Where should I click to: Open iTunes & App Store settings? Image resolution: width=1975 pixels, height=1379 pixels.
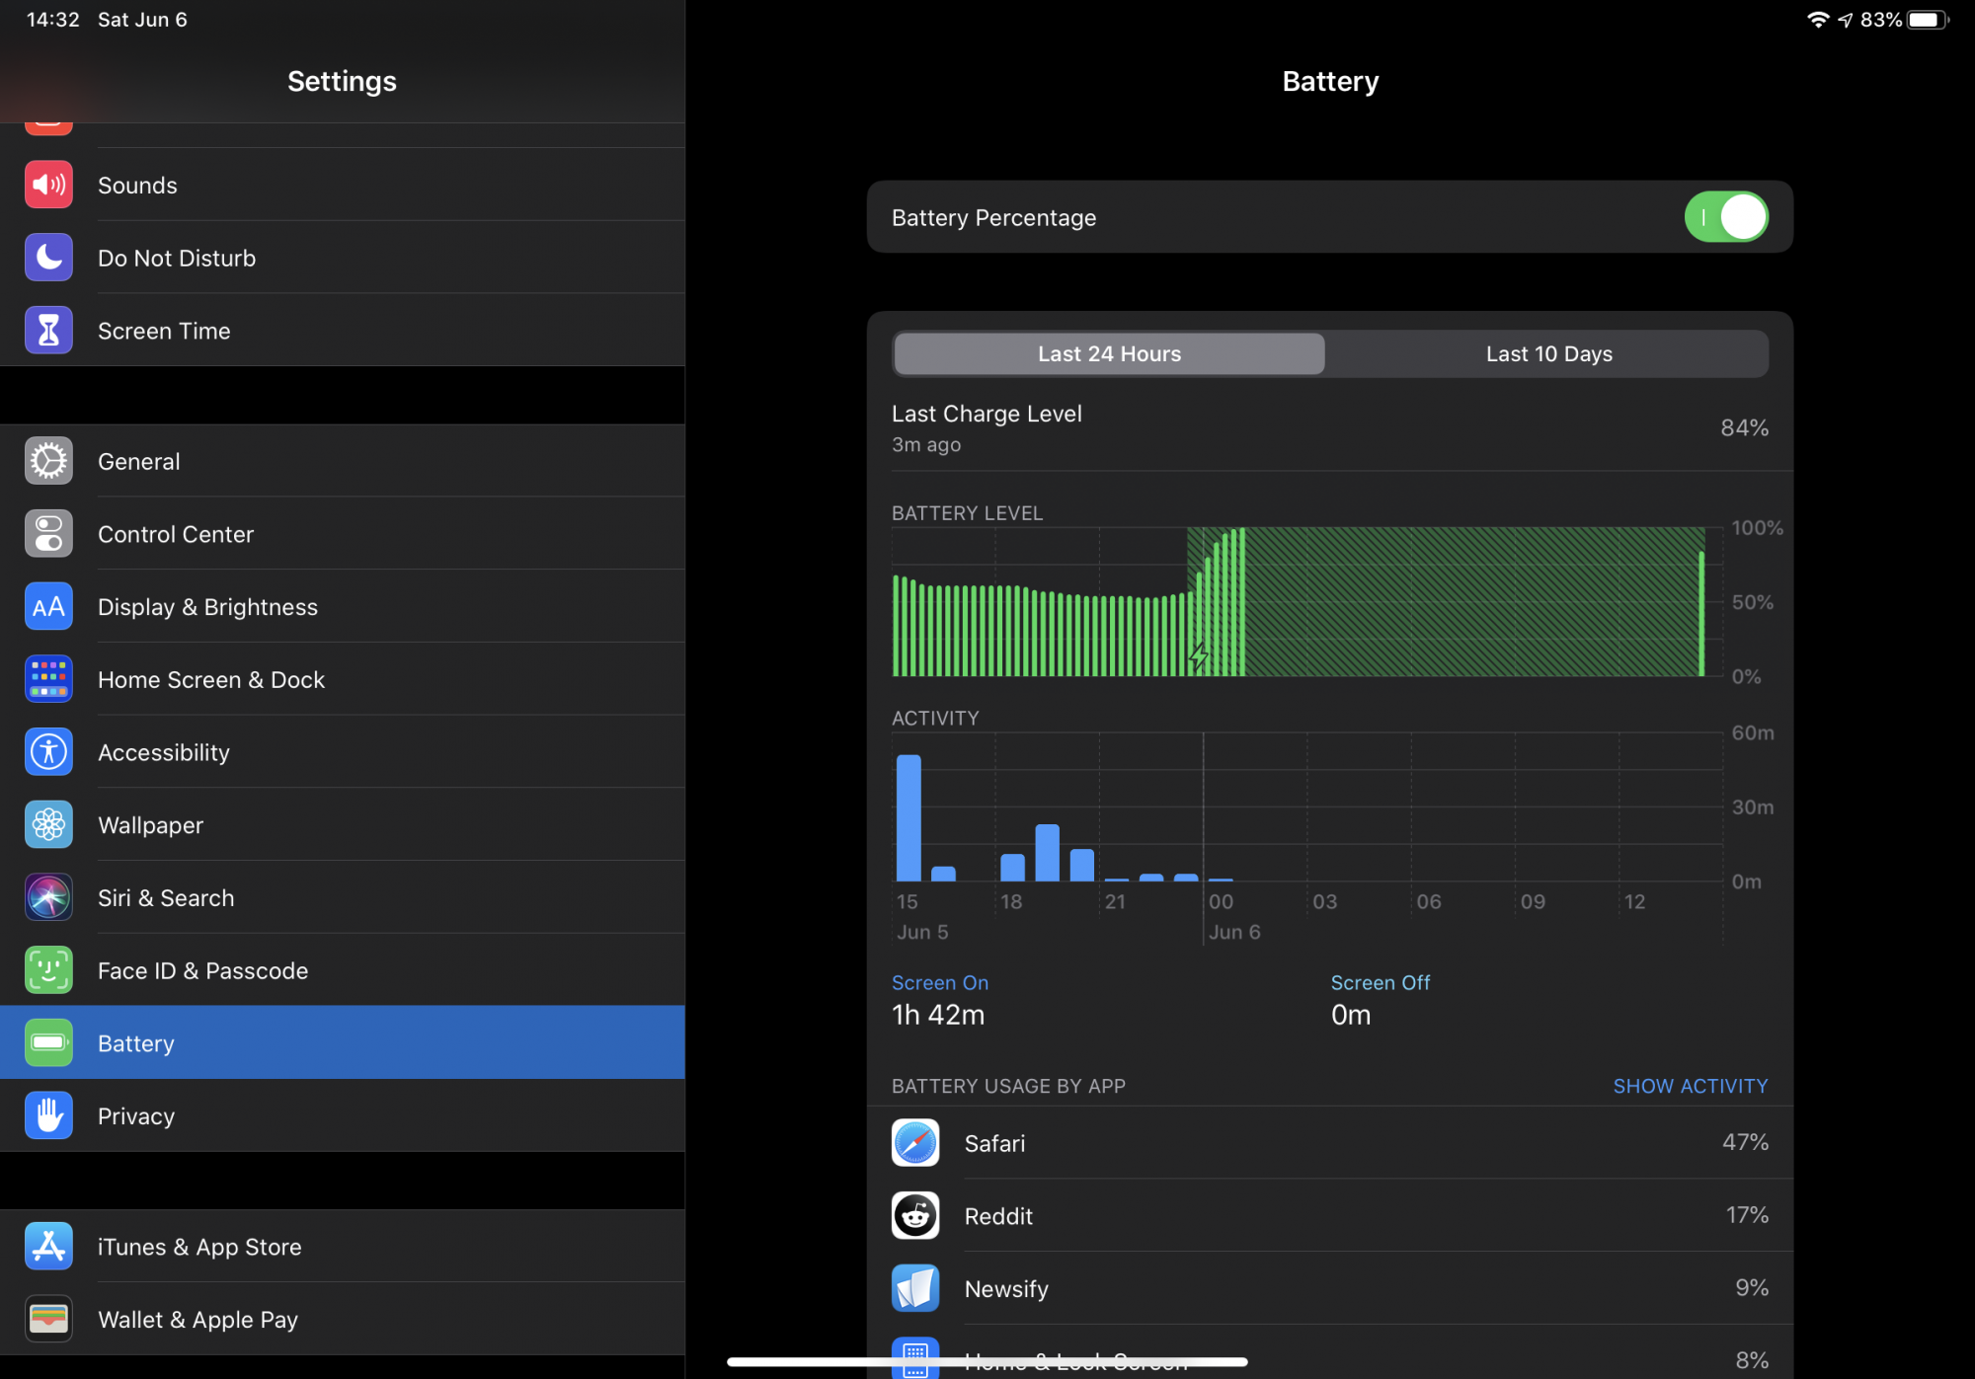tap(343, 1247)
